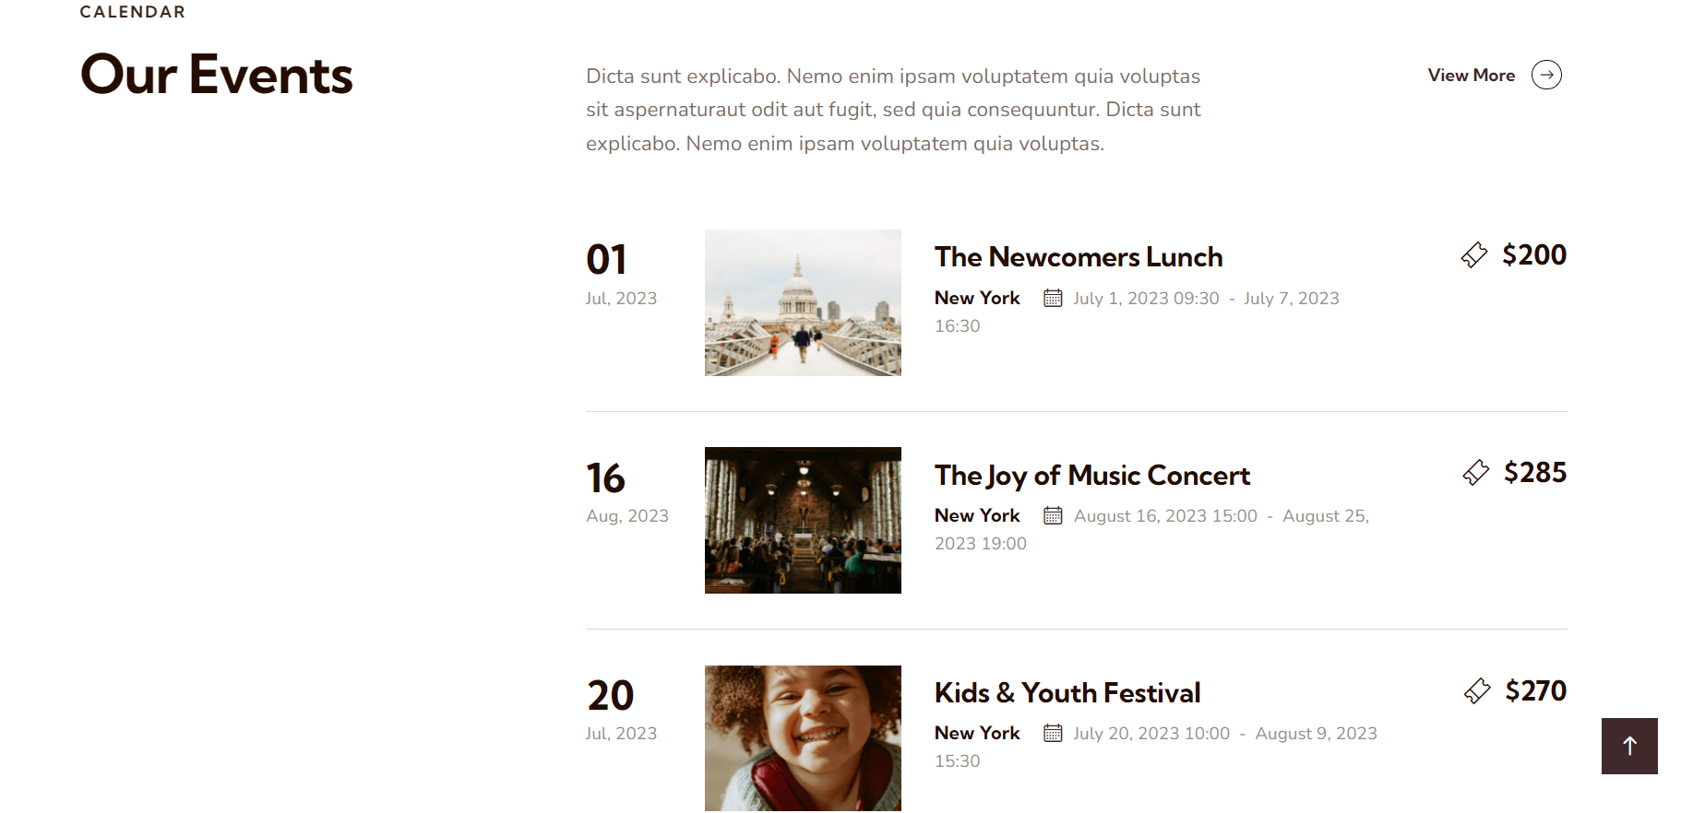Open the View More link

tap(1471, 76)
